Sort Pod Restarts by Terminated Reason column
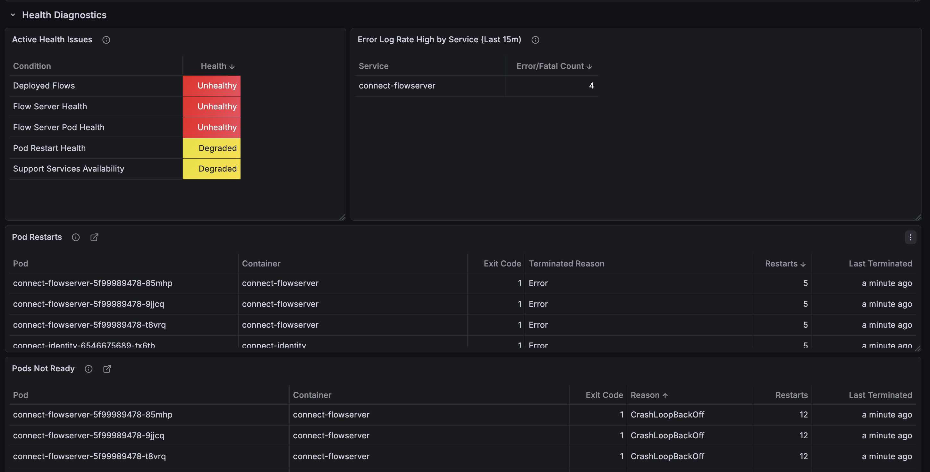 tap(566, 264)
